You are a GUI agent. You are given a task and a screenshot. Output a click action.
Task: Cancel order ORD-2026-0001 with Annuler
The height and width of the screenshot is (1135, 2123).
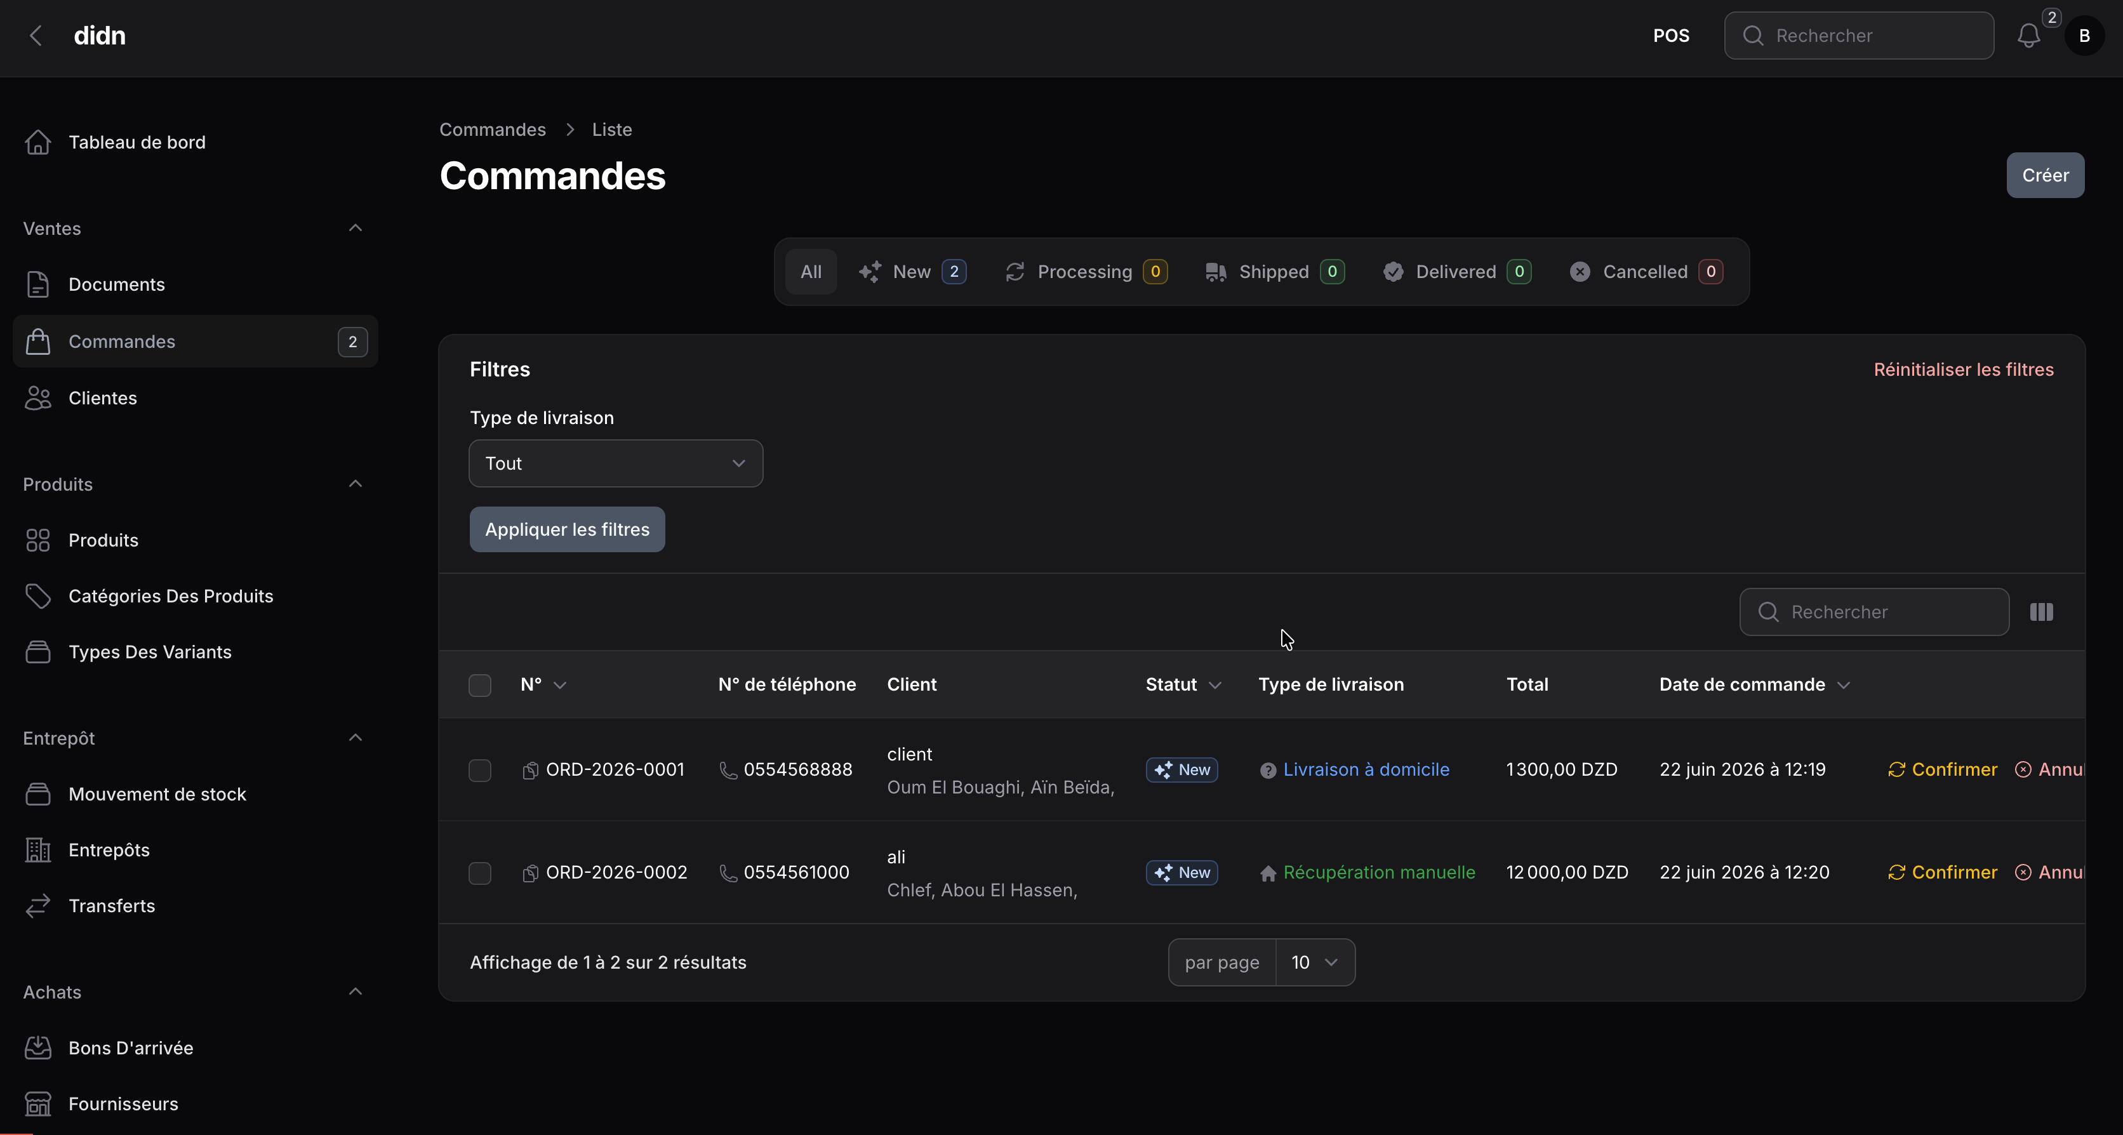(x=2049, y=770)
